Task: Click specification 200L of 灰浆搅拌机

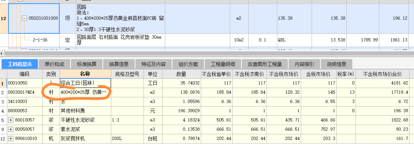Action: (x=127, y=138)
